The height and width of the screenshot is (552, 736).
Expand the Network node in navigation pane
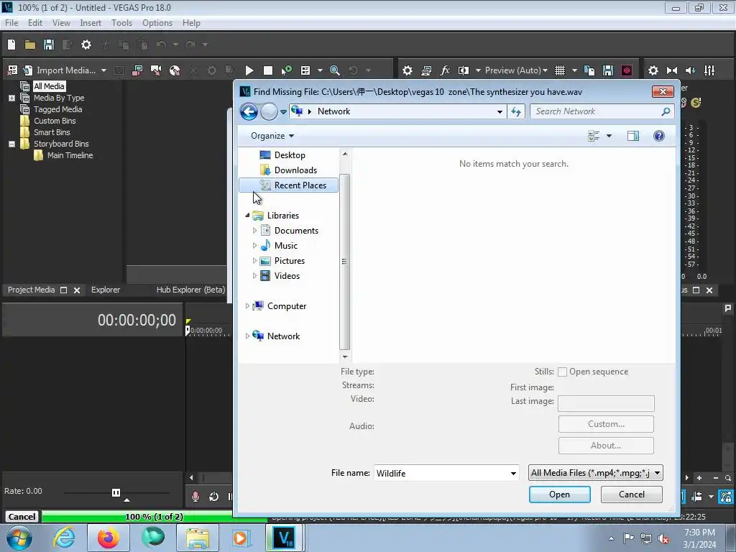pyautogui.click(x=247, y=336)
